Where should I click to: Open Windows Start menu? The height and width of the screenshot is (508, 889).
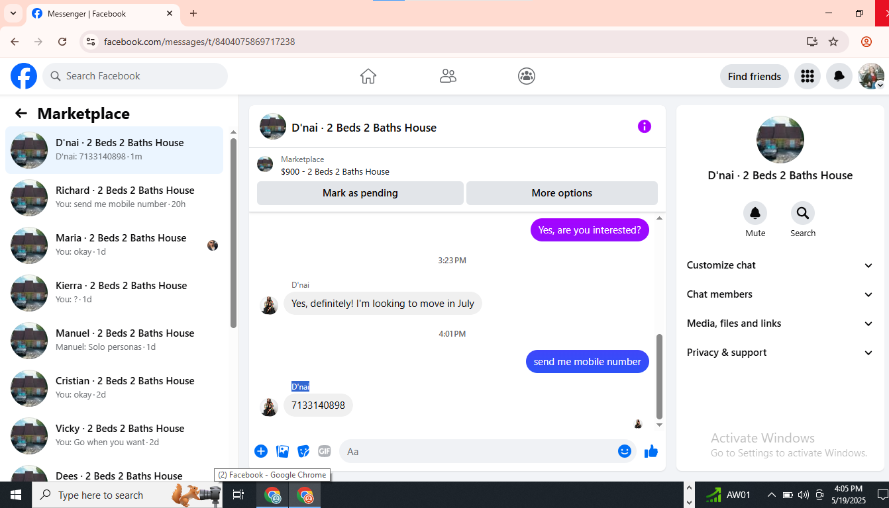[15, 495]
